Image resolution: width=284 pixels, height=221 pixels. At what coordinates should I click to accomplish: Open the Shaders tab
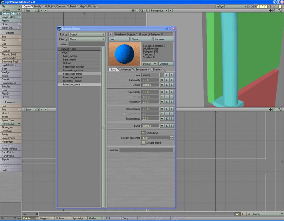coord(157,69)
